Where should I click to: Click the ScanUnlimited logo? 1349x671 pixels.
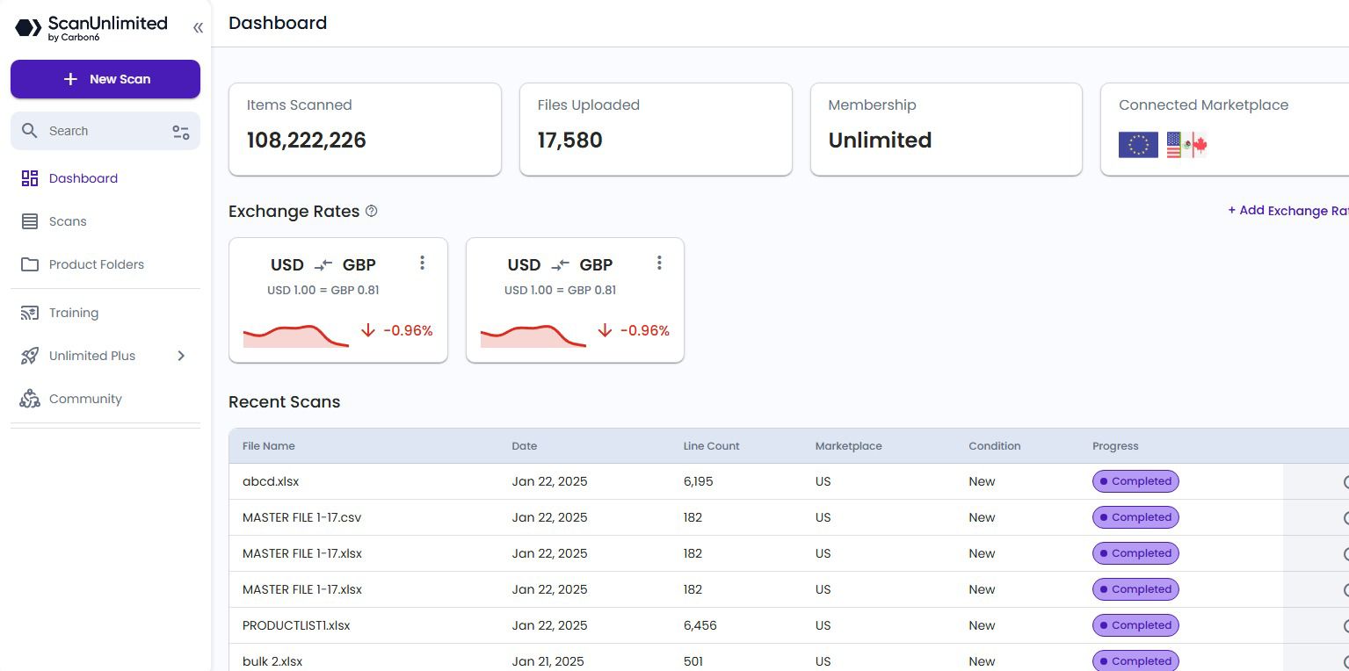click(91, 28)
